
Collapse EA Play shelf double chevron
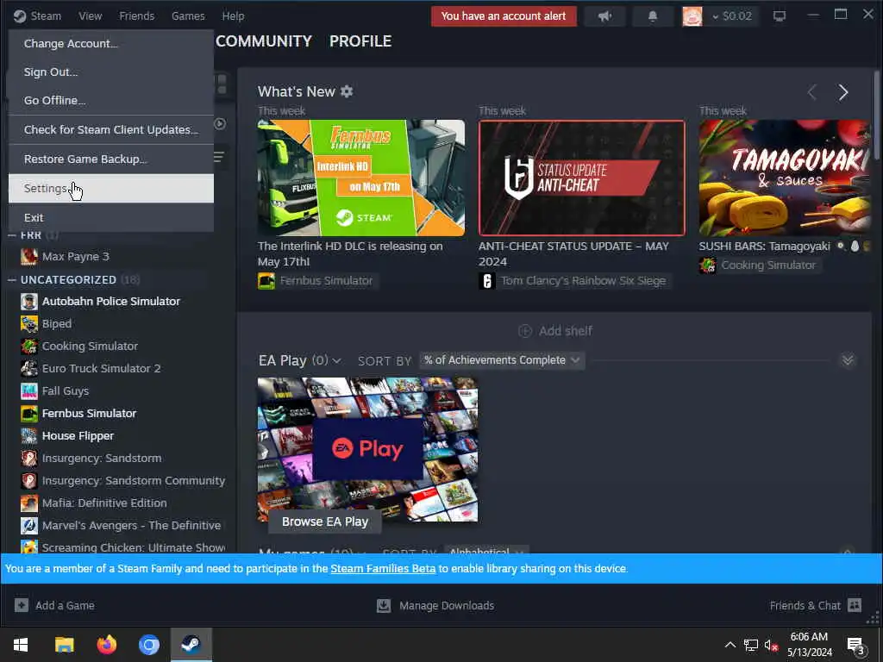pos(848,360)
